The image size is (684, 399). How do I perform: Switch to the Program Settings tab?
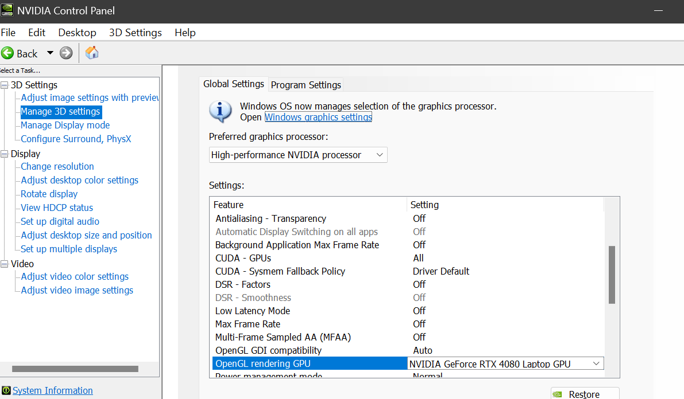point(306,85)
